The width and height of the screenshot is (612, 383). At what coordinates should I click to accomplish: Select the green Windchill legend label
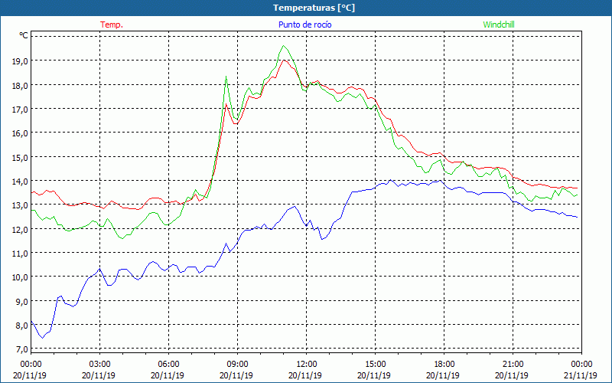499,25
